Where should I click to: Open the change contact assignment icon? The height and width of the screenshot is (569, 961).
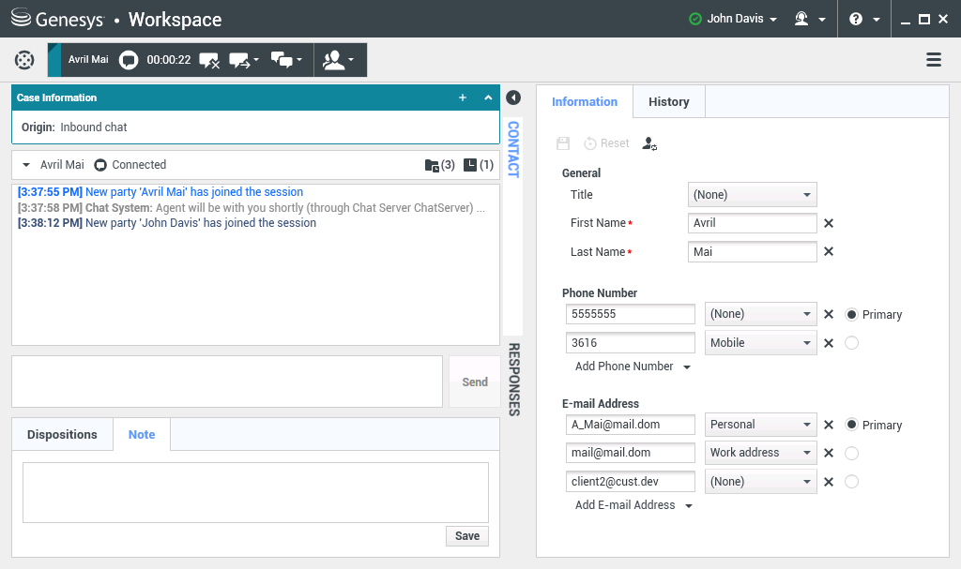pos(649,143)
